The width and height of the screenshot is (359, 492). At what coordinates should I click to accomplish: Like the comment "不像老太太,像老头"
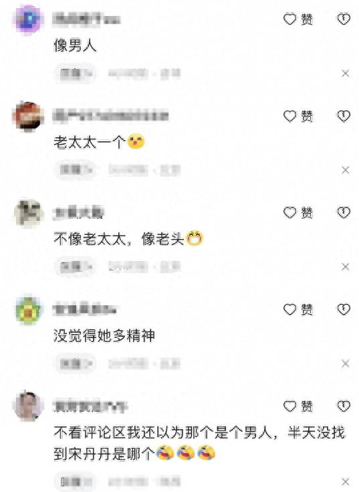(298, 213)
